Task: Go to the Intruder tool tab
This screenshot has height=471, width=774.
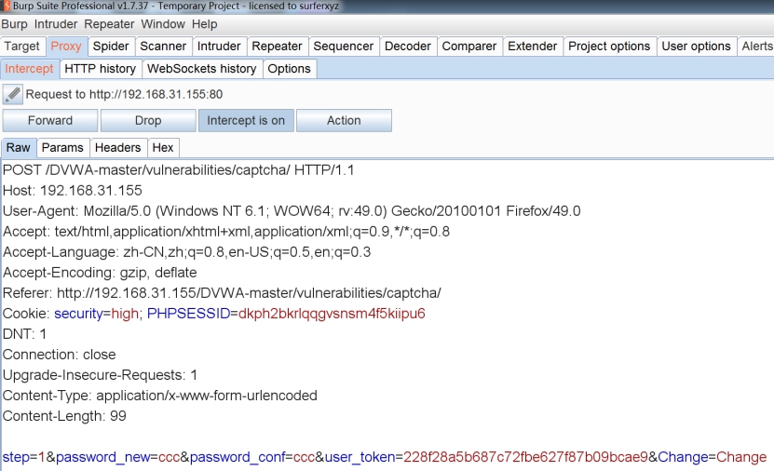Action: [219, 47]
